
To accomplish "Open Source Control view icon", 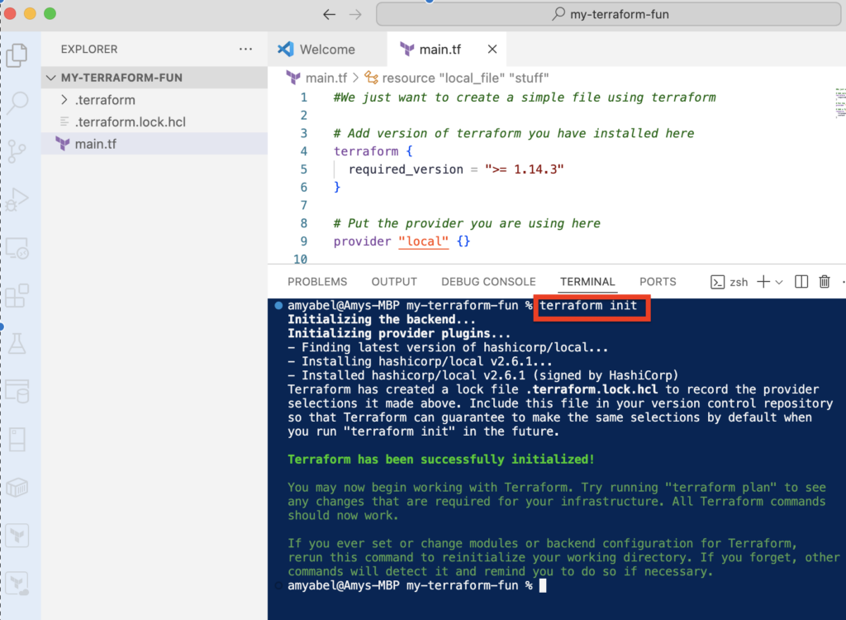I will click(17, 151).
